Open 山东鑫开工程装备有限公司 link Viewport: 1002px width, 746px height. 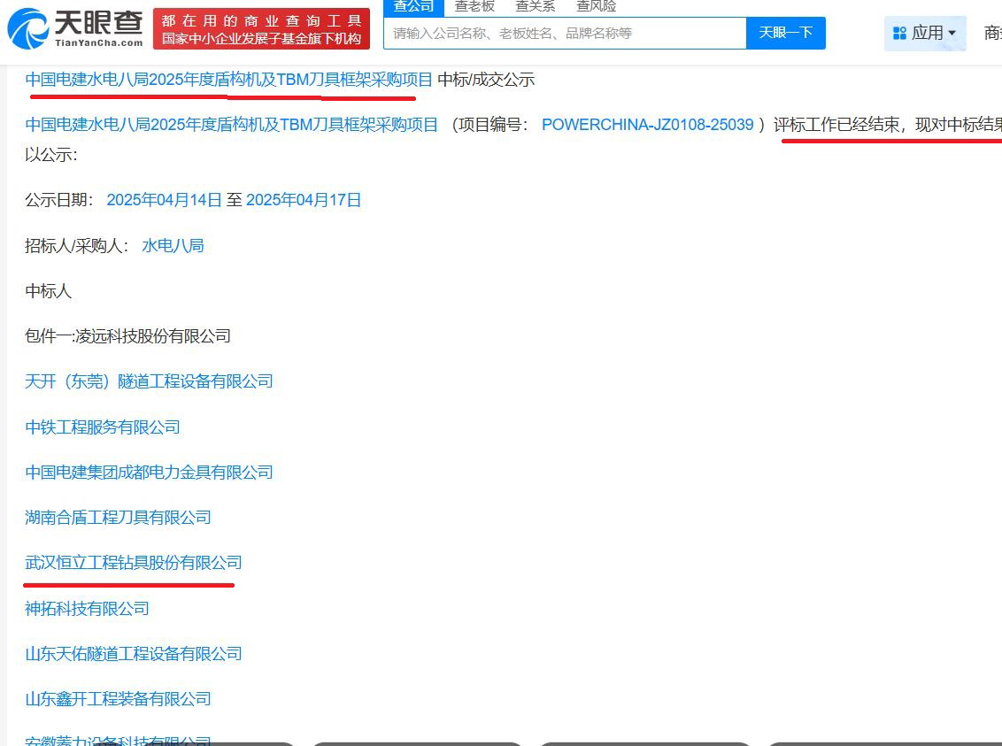tap(119, 699)
